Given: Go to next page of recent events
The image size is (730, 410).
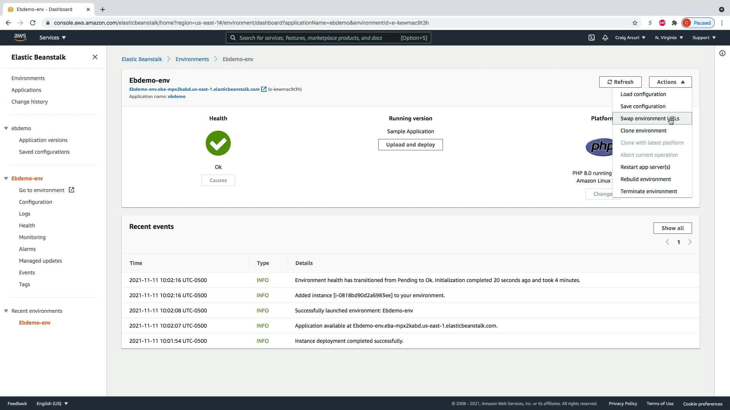Looking at the screenshot, I should [x=690, y=242].
